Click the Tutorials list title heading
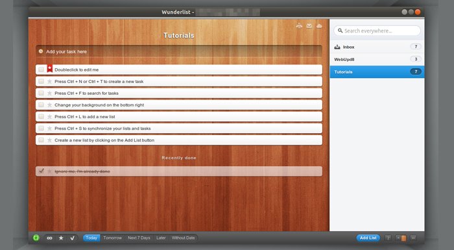 click(179, 35)
